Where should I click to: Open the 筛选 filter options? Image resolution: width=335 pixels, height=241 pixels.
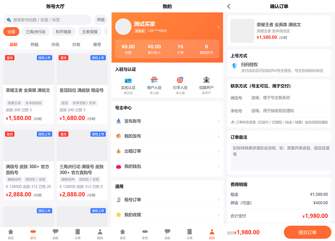point(101,20)
